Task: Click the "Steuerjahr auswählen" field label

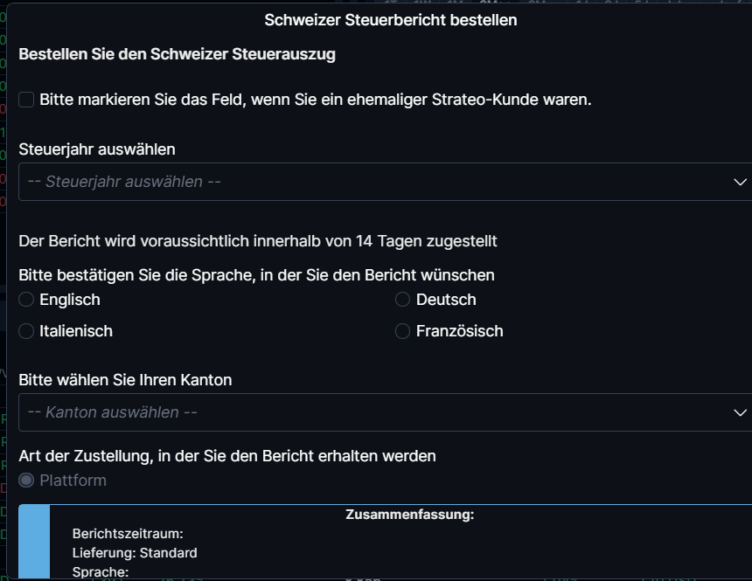Action: (x=97, y=149)
